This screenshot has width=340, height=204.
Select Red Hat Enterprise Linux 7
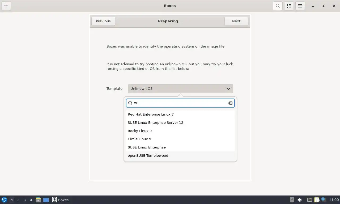click(180, 114)
